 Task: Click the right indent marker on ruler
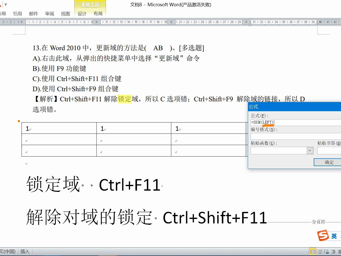[x=317, y=23]
